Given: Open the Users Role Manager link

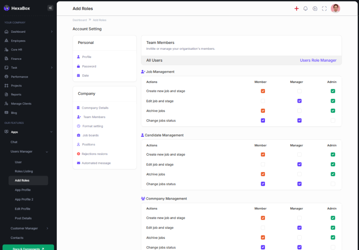Looking at the screenshot, I should [x=318, y=60].
